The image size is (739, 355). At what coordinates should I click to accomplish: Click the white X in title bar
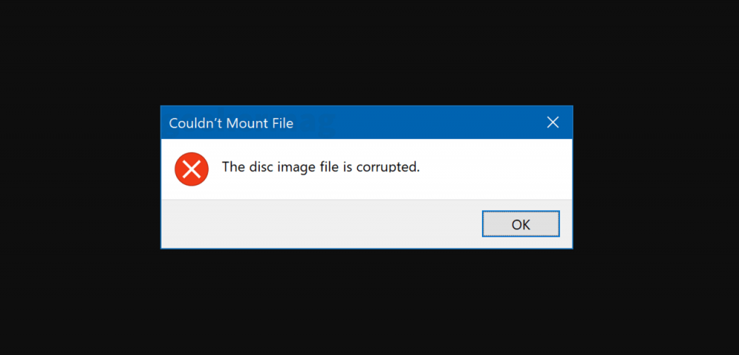552,122
